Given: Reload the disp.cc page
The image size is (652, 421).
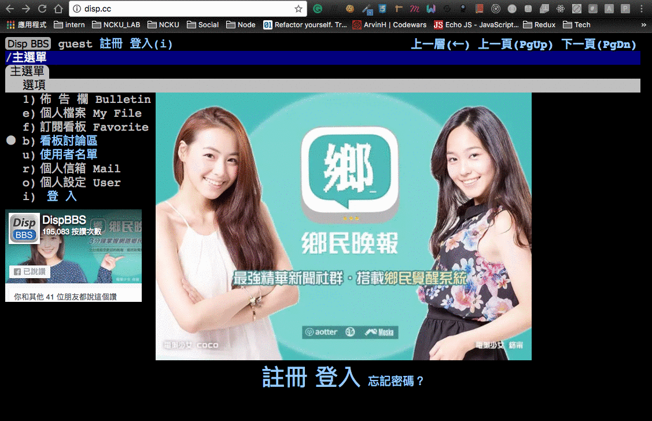Looking at the screenshot, I should tap(42, 9).
